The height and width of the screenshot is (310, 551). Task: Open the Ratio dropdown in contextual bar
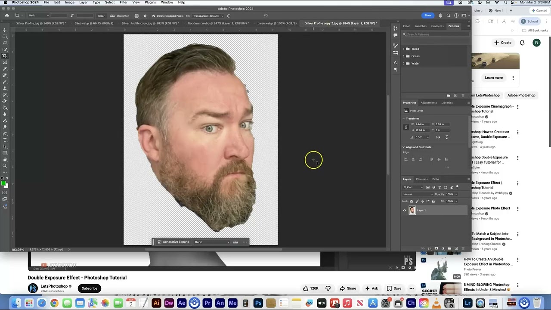click(x=212, y=242)
